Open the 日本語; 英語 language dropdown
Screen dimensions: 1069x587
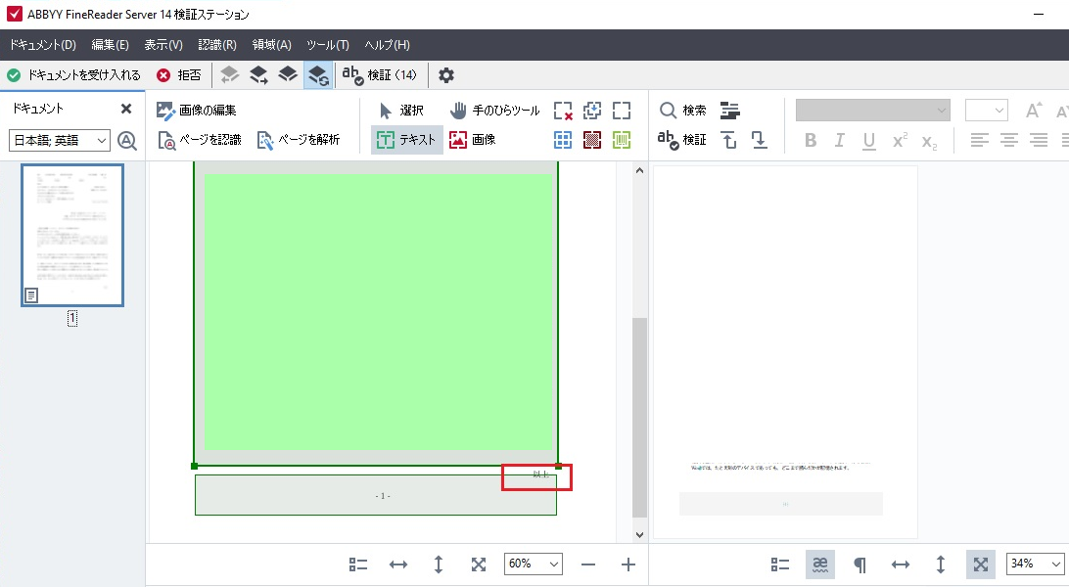pyautogui.click(x=60, y=140)
